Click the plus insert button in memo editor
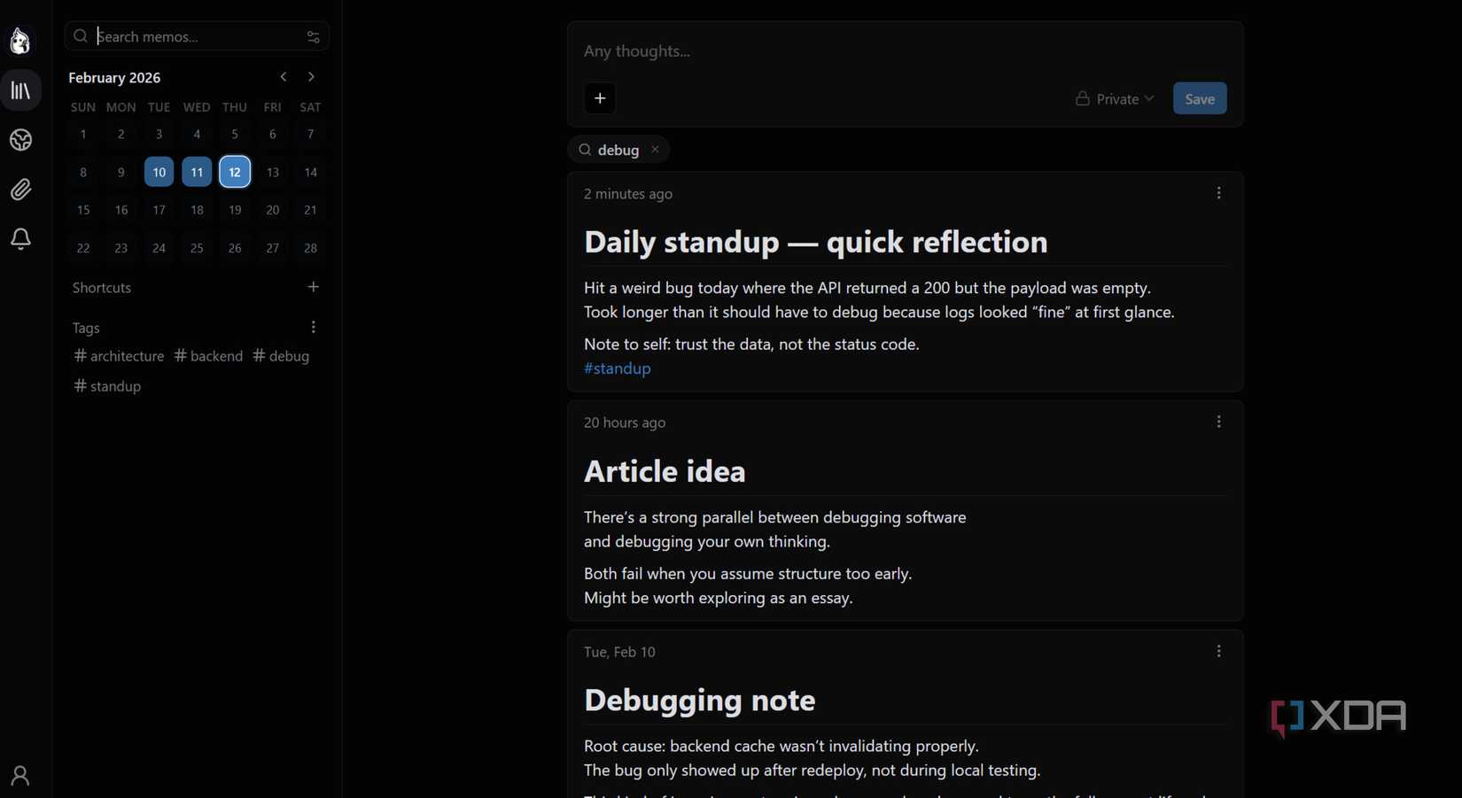Viewport: 1462px width, 798px height. pos(600,98)
